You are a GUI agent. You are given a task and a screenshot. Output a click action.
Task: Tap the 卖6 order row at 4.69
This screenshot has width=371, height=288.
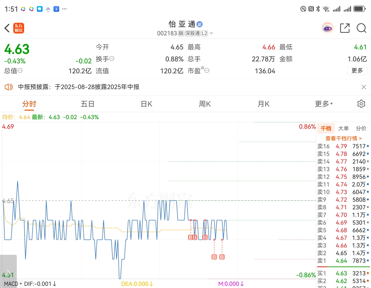pos(343,223)
